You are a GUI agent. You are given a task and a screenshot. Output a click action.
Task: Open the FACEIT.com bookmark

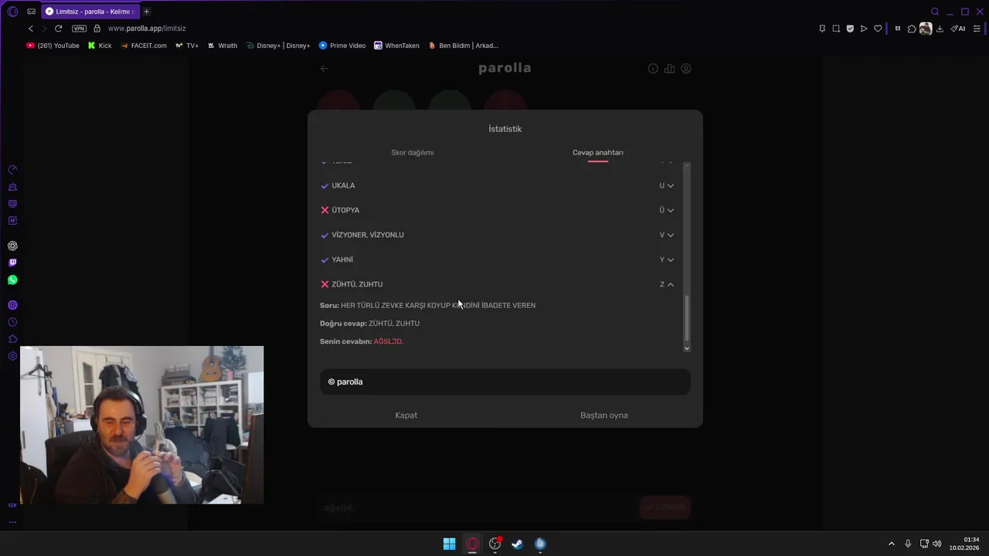click(x=143, y=46)
